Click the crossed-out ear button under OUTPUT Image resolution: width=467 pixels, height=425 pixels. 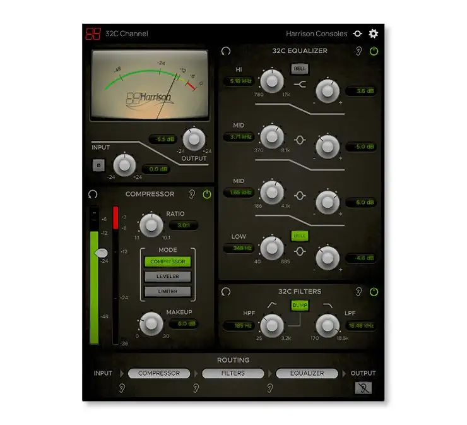click(x=363, y=388)
